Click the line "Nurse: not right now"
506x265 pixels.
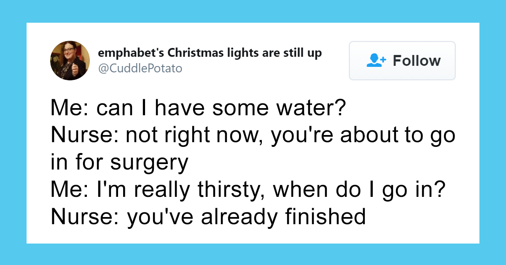(x=253, y=136)
